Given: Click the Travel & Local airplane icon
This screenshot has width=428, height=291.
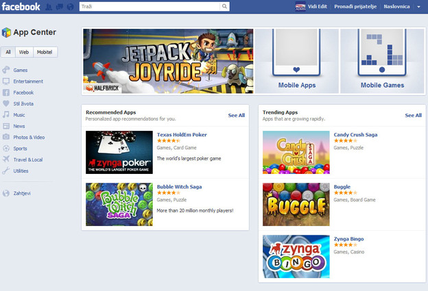Looking at the screenshot, I should coord(6,160).
